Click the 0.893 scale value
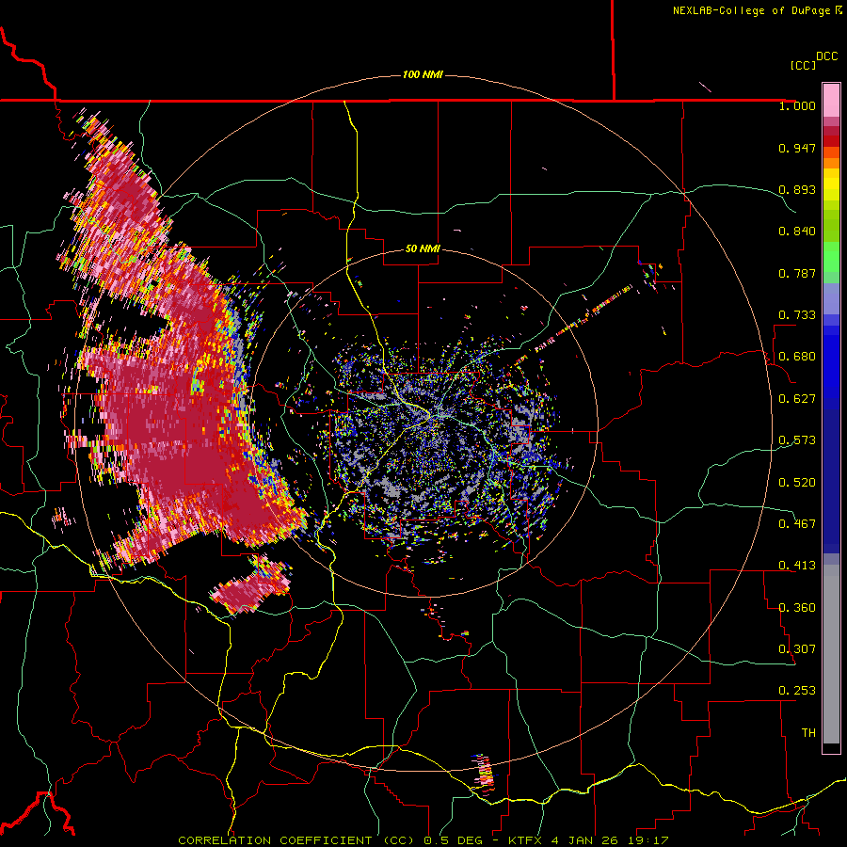 pyautogui.click(x=797, y=189)
